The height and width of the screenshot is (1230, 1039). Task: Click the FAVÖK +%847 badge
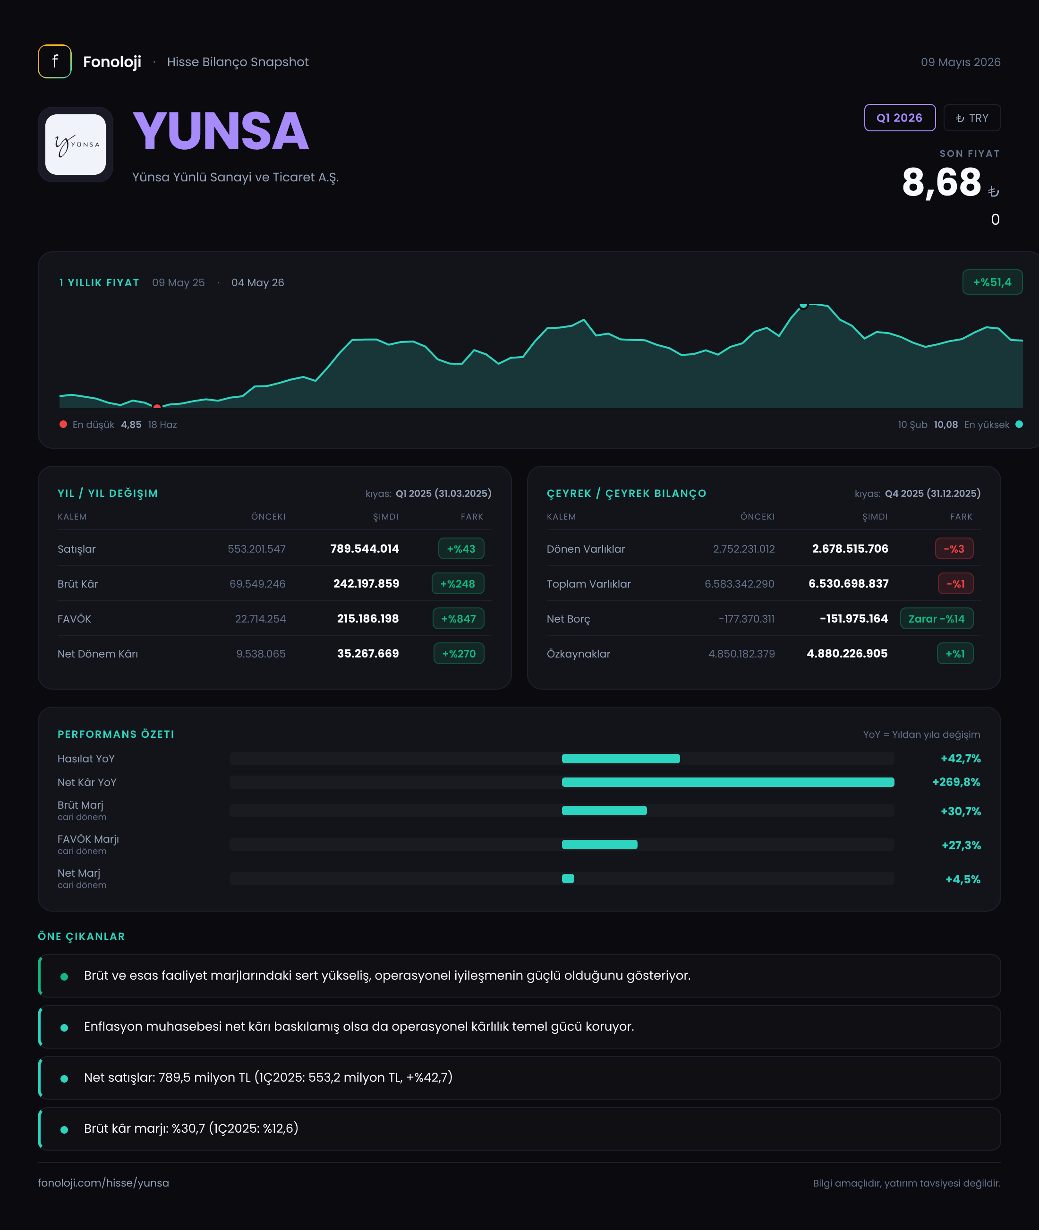point(458,618)
